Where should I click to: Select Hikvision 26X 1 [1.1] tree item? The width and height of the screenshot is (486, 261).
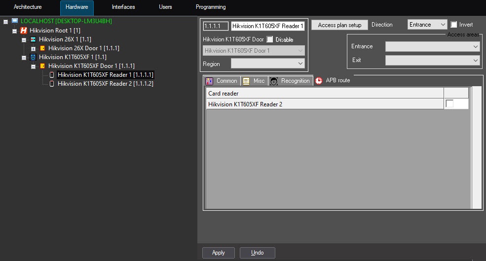[65, 39]
